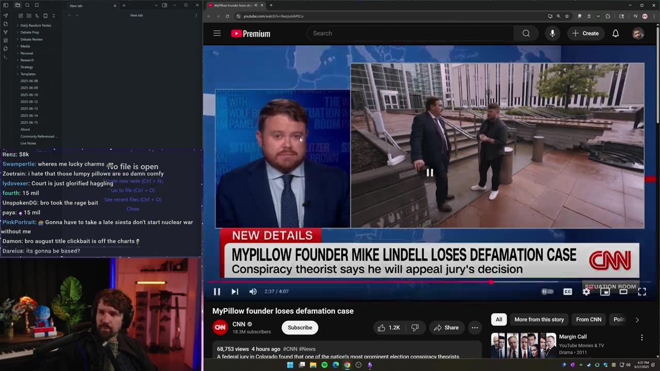
Task: Enter fullscreen video mode
Action: (642, 292)
